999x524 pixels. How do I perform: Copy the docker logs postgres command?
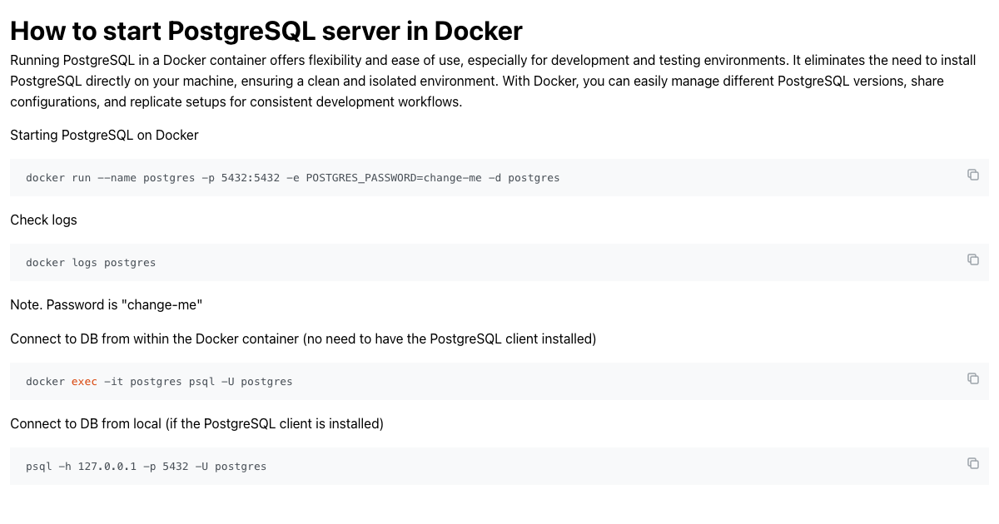pos(972,260)
